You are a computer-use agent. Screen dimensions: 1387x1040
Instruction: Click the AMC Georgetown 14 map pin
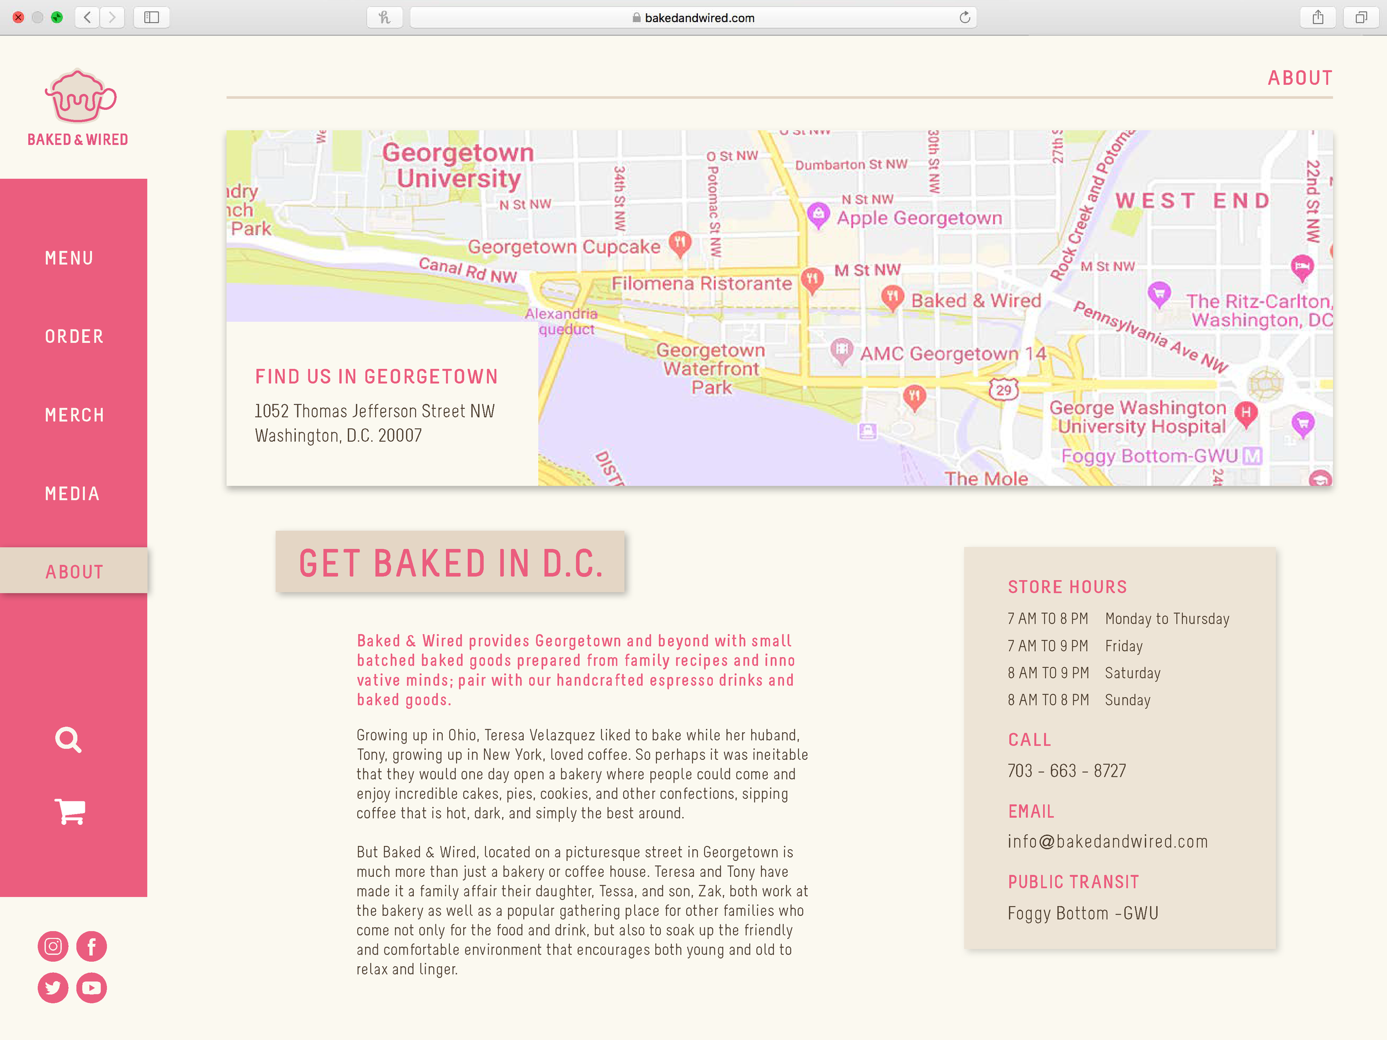842,351
